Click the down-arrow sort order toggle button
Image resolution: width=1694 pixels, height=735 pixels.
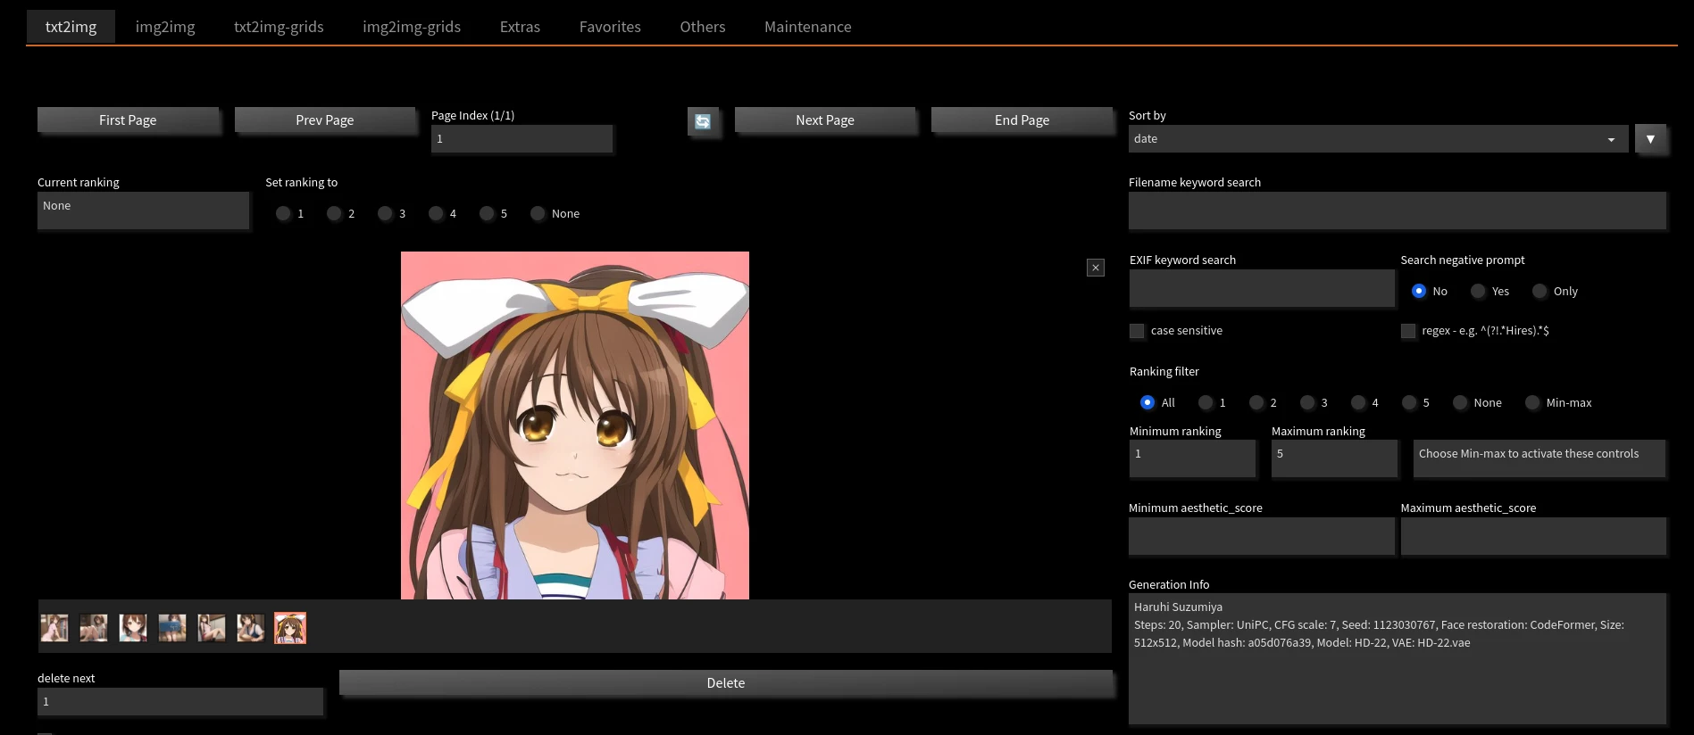(x=1649, y=139)
